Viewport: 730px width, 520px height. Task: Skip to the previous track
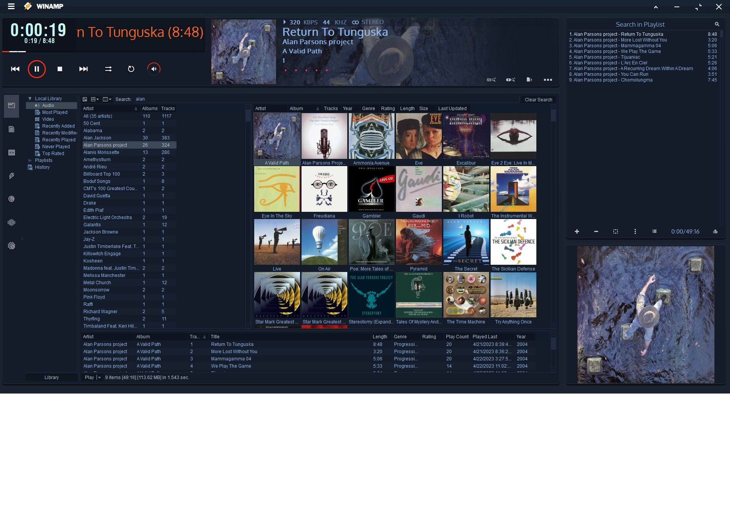click(x=15, y=69)
